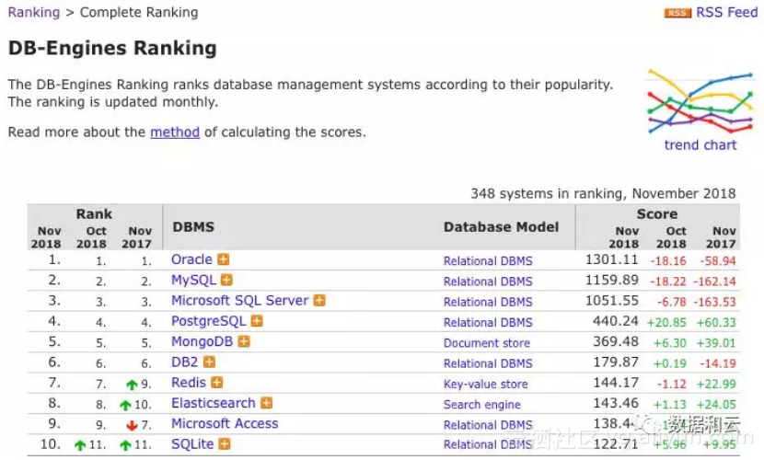Open Relational DBMS link in SQLite row

[488, 444]
